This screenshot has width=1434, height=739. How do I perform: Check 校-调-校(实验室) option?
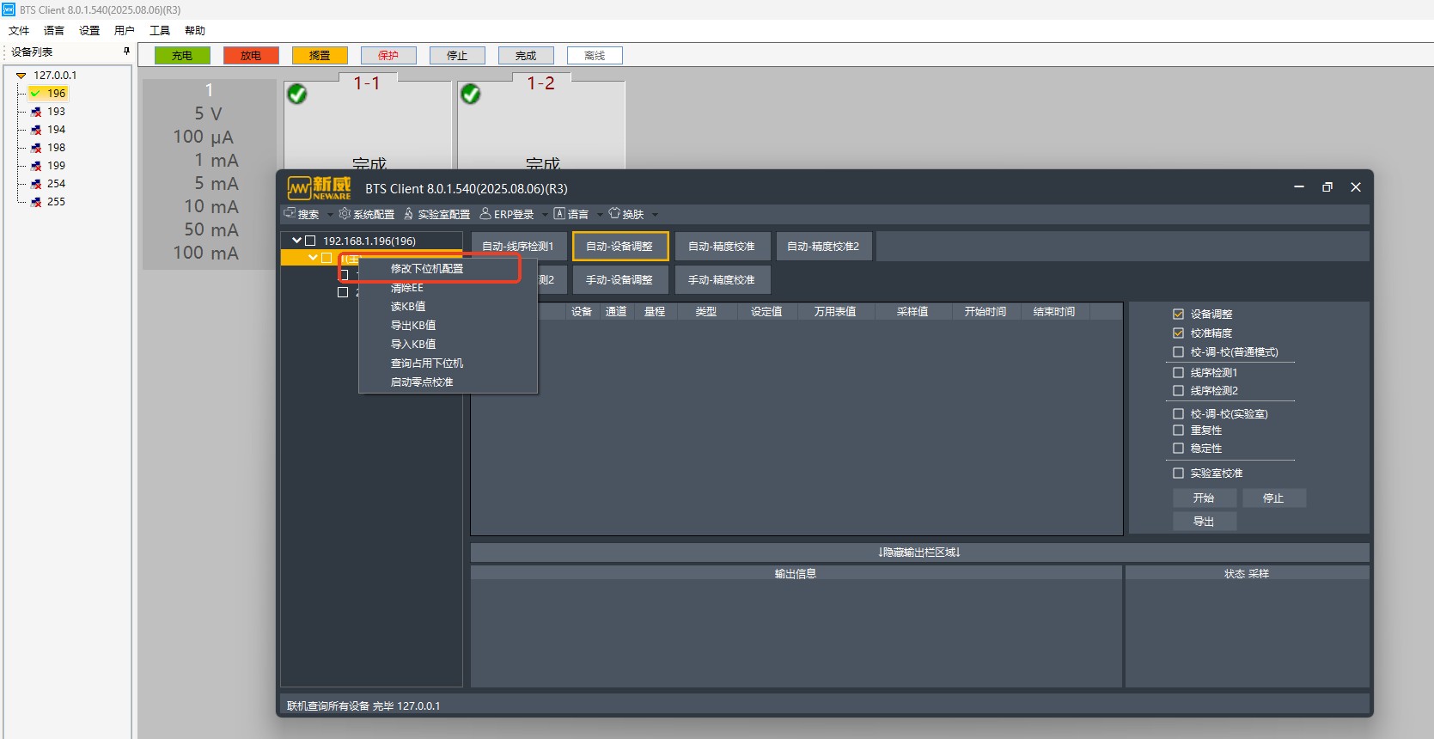pos(1178,413)
